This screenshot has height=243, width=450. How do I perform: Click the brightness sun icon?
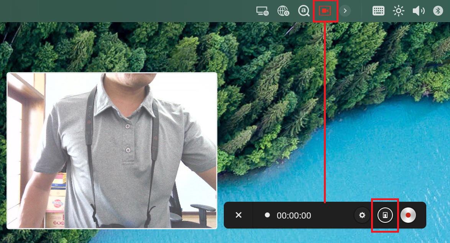coord(399,11)
